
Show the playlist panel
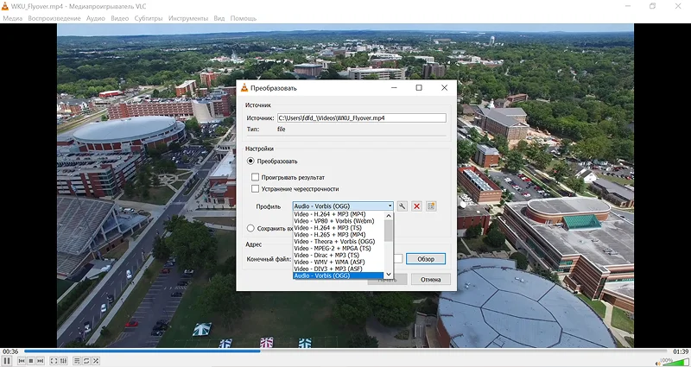tap(77, 361)
